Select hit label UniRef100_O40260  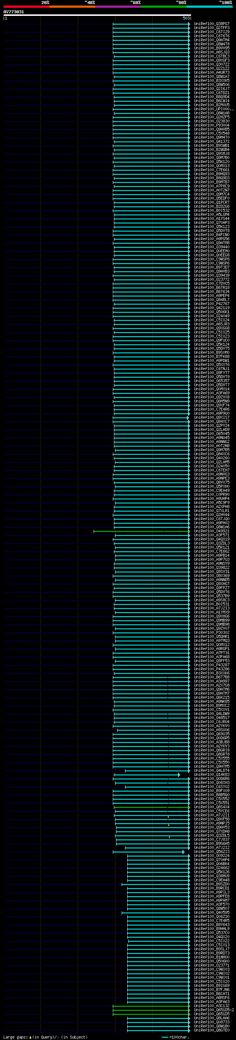point(211,458)
